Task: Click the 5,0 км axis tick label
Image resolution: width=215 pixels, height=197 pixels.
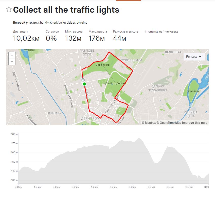Action: pyautogui.click(x=113, y=187)
